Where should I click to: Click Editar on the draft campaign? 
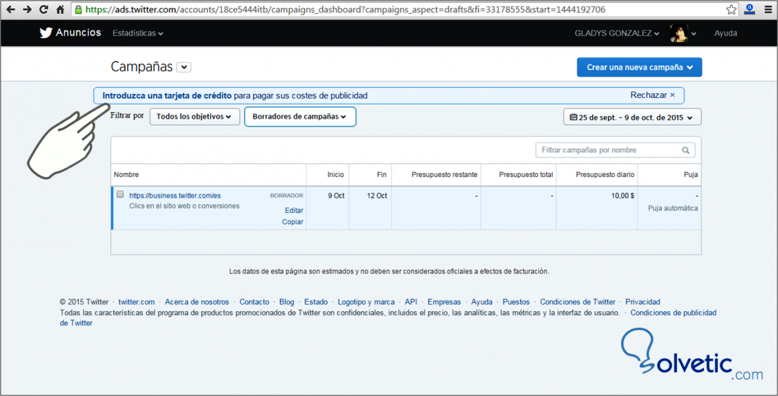pos(294,211)
